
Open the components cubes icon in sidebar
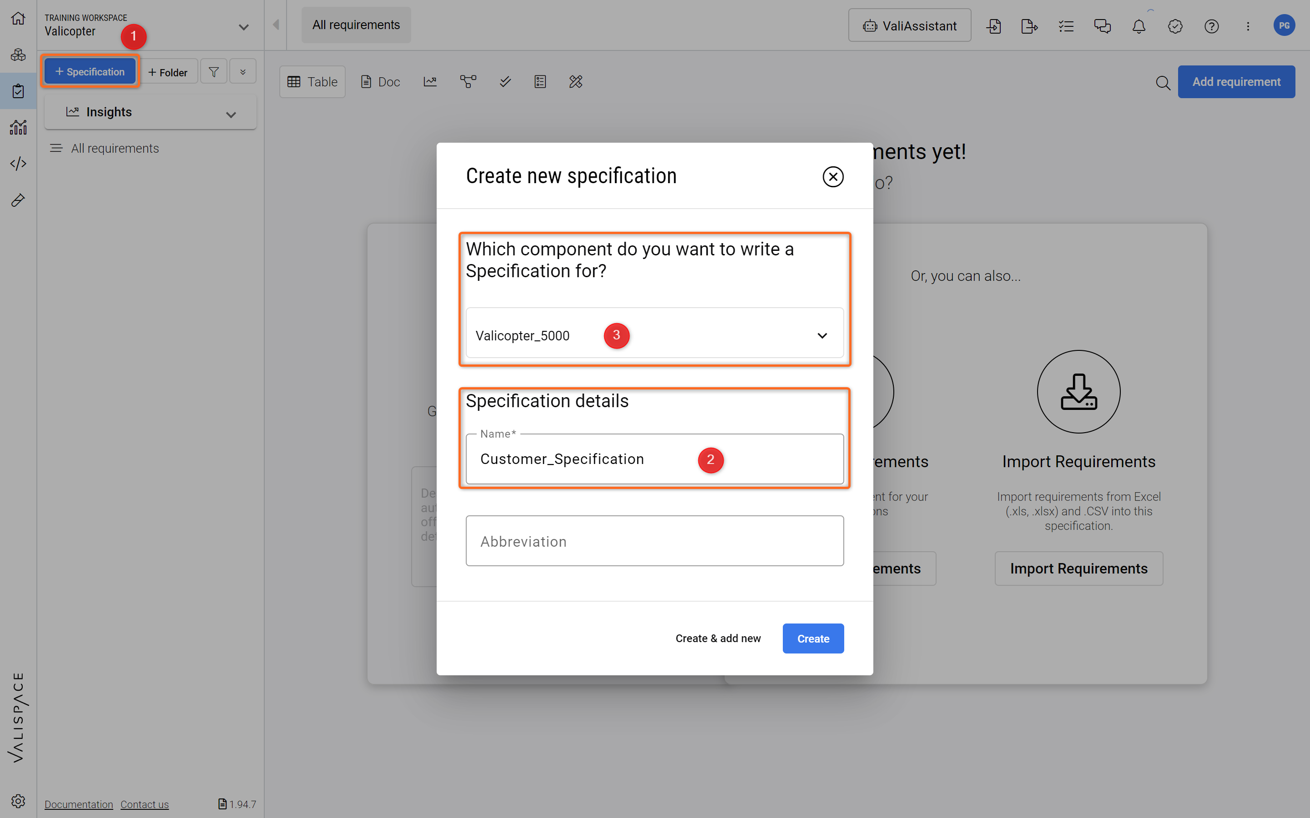click(18, 55)
